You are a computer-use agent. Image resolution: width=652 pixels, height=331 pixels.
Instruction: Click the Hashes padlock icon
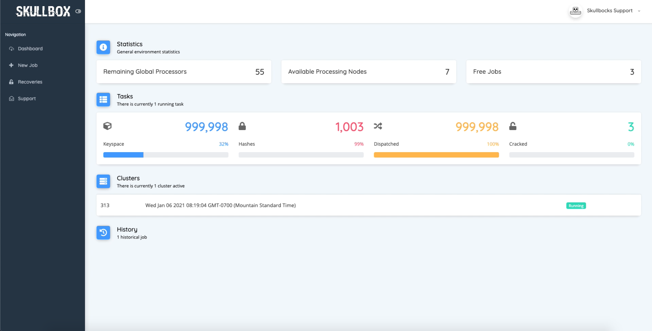[242, 126]
